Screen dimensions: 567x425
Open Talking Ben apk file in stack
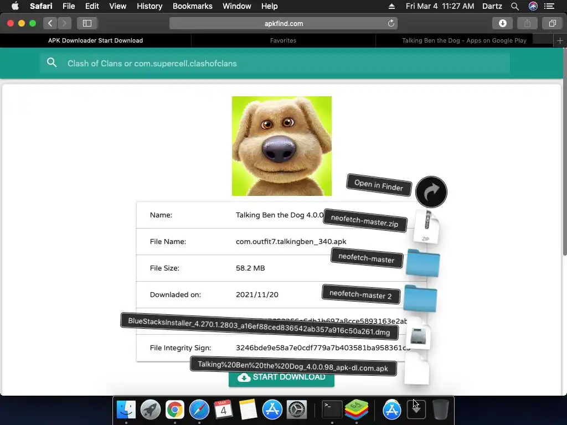[416, 369]
